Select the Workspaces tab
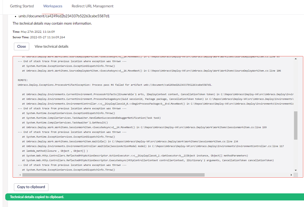Screen dimensions: 304x207 pos(53,6)
